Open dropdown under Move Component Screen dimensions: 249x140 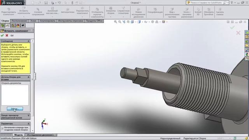click(82, 17)
